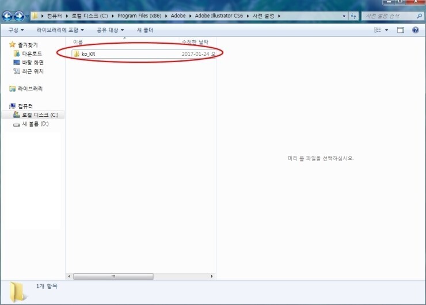Open 공유 대상 menu

pos(111,30)
